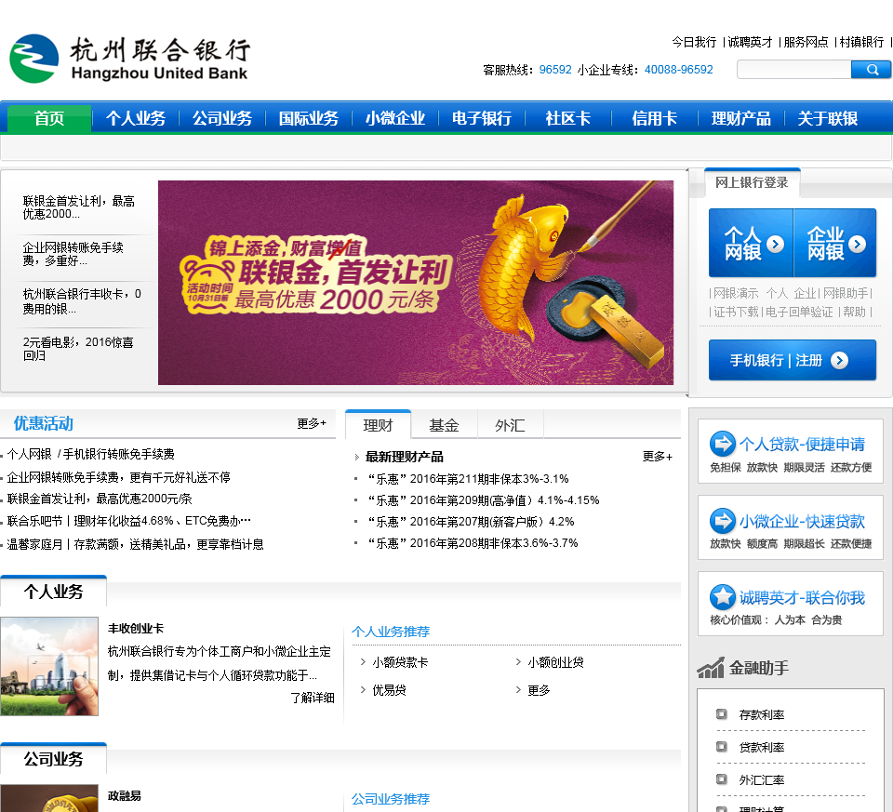Click the small triangle before 最新理财产品
Screen dimensions: 893x812
[x=356, y=457]
